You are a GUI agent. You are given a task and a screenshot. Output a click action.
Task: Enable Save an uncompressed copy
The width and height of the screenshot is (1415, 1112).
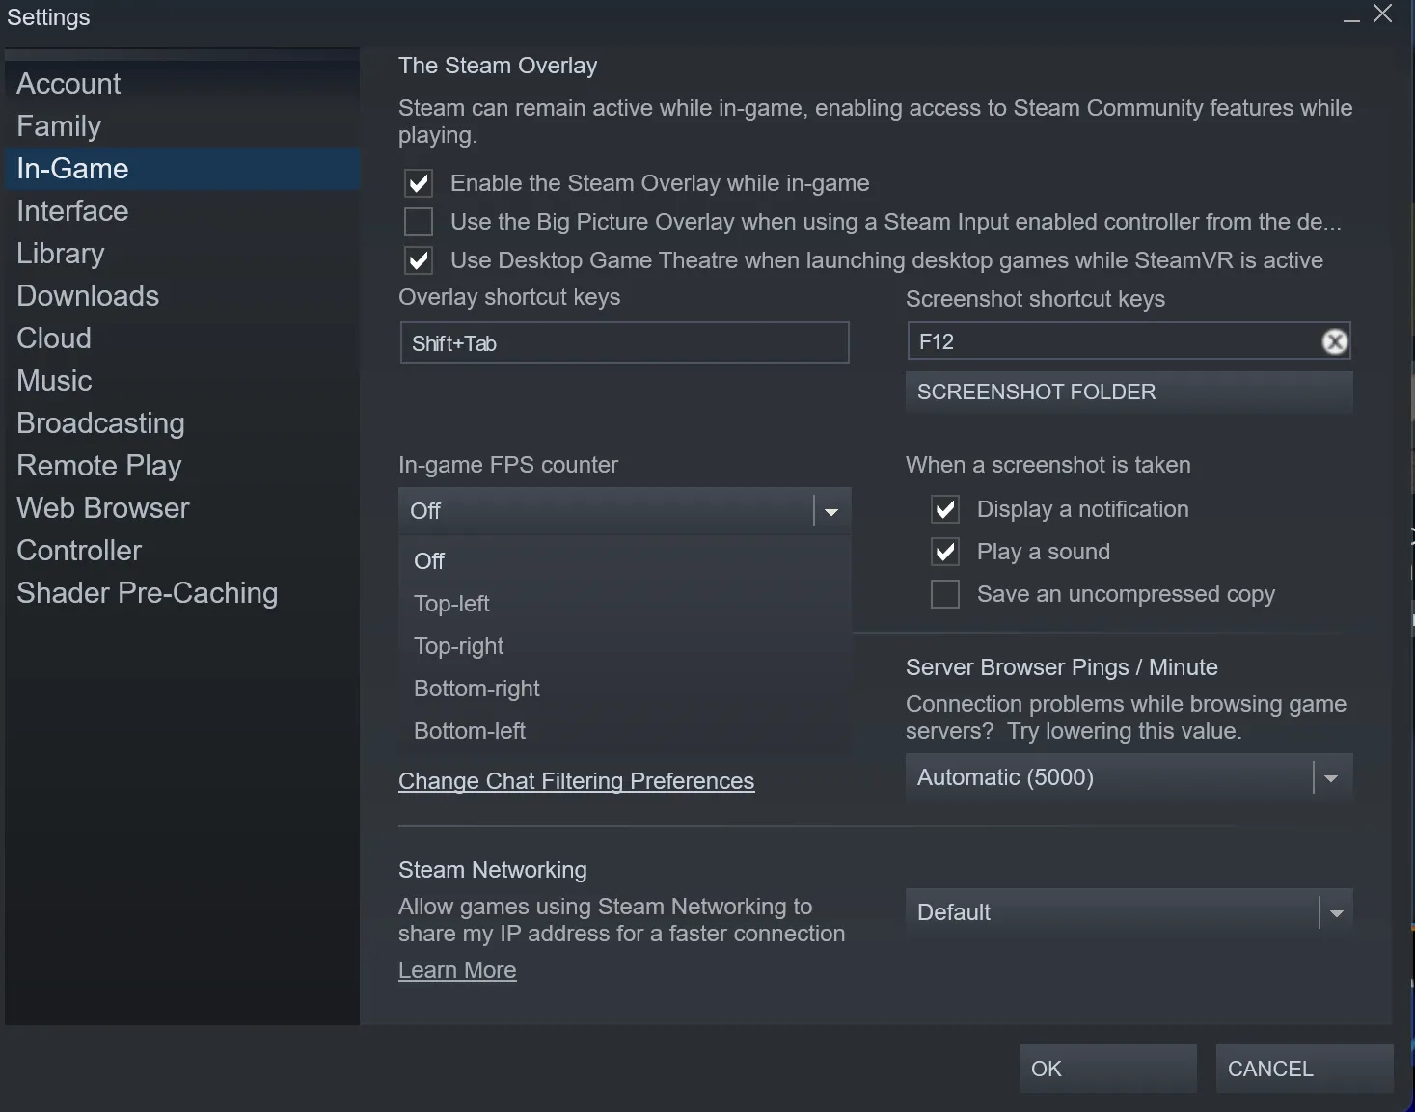coord(944,593)
